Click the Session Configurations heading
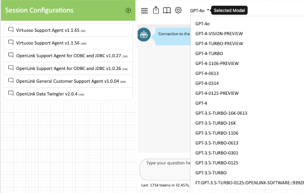 pos(39,10)
